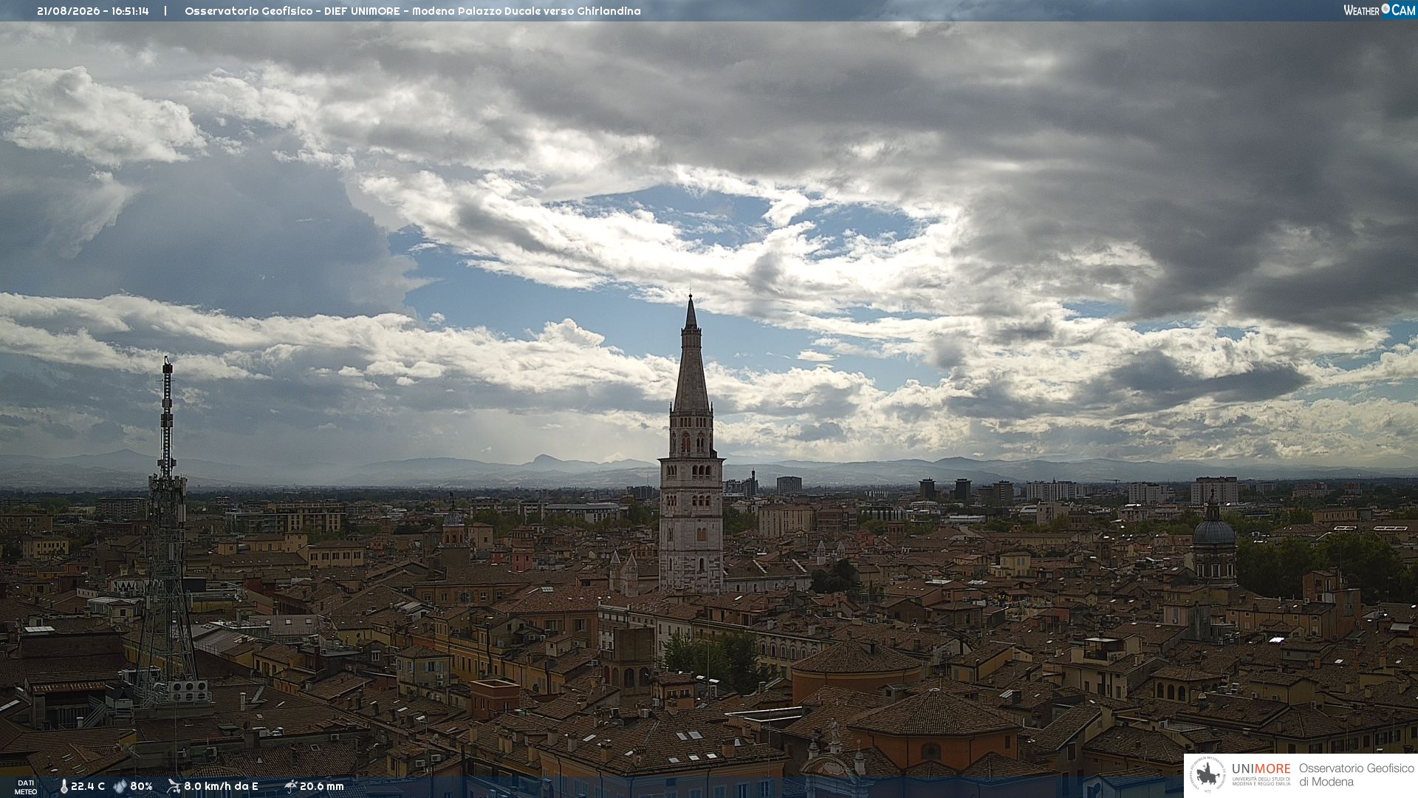Click the thermometer temperature icon
Viewport: 1418px width, 798px height.
click(x=64, y=786)
